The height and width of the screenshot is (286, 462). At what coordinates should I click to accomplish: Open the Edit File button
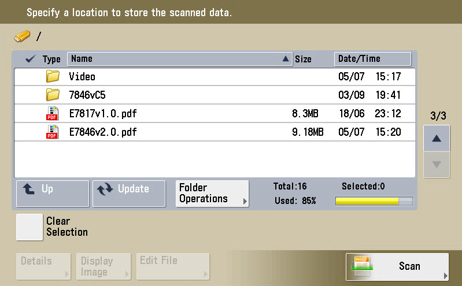click(x=173, y=266)
